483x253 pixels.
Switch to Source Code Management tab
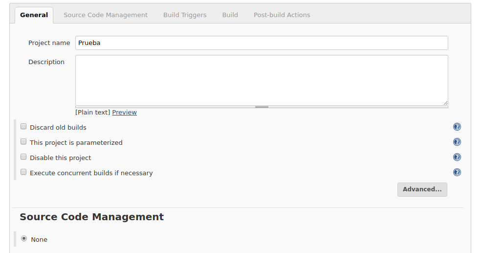point(106,15)
